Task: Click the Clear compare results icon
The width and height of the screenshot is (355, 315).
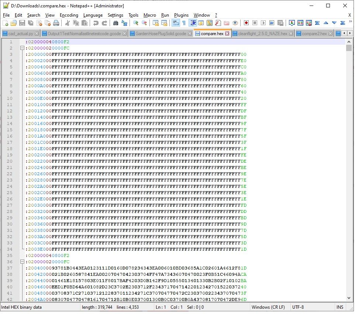Action: (309, 23)
